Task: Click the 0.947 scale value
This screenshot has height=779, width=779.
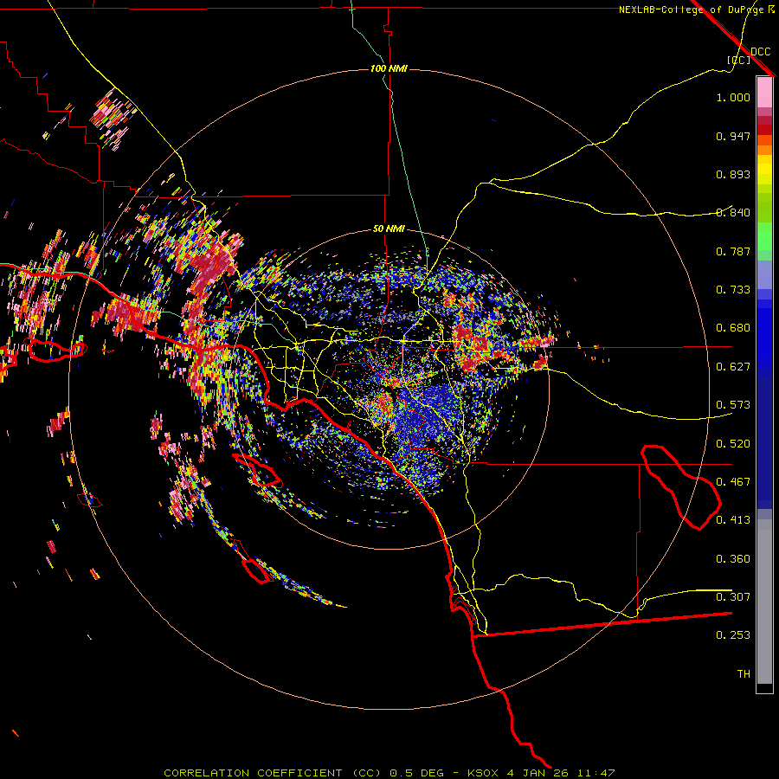Action: (x=733, y=136)
